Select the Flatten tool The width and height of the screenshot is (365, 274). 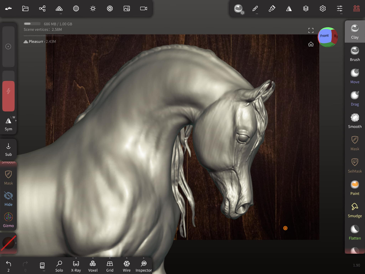(355, 233)
